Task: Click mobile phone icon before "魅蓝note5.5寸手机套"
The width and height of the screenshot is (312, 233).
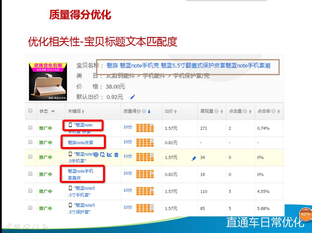Action: click(70, 188)
